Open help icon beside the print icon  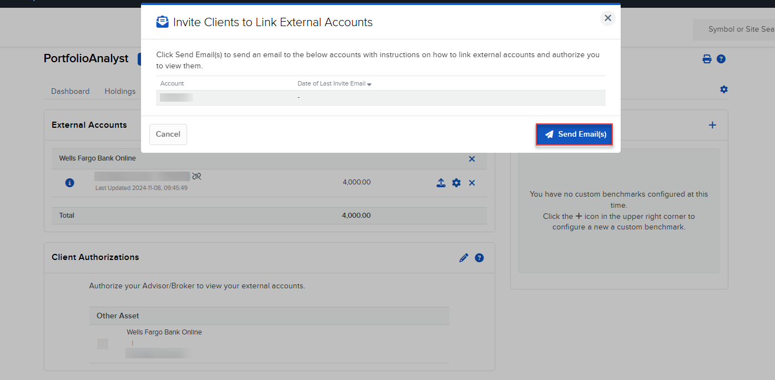click(x=721, y=59)
